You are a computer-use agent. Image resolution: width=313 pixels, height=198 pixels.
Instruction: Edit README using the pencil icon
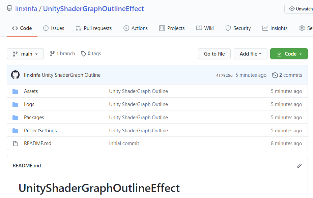click(x=299, y=166)
